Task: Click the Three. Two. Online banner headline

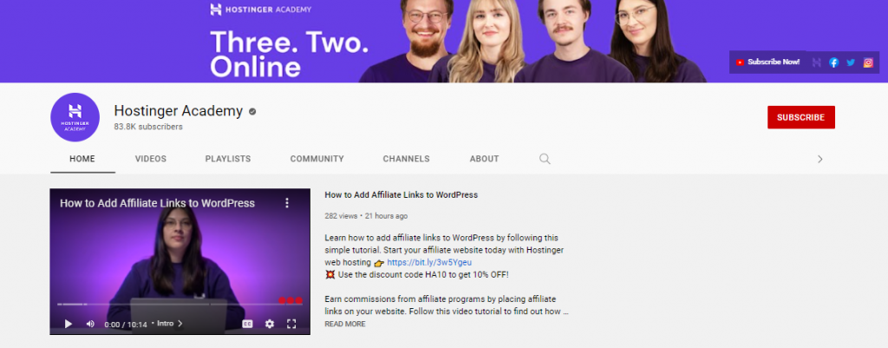Action: (289, 54)
